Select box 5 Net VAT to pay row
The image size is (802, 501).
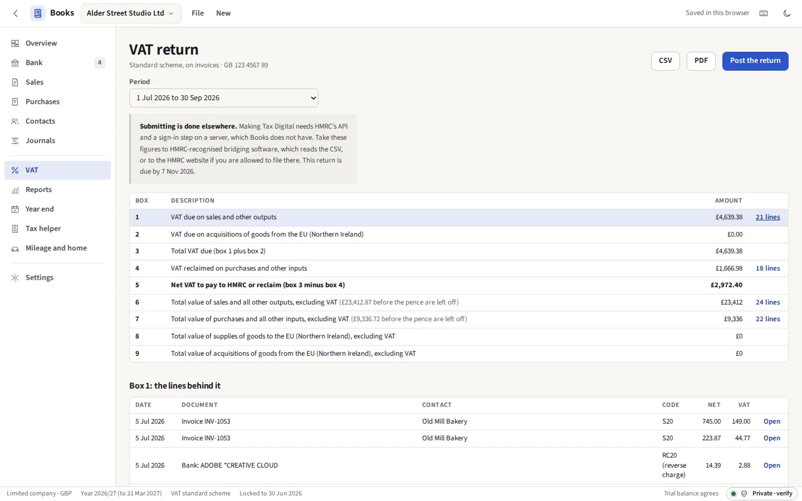[x=459, y=286]
